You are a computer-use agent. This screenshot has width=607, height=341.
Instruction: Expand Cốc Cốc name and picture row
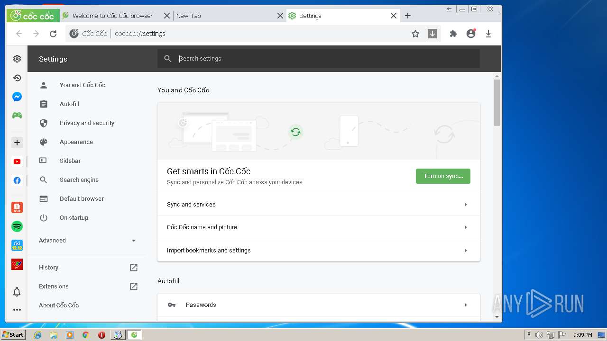coord(319,227)
